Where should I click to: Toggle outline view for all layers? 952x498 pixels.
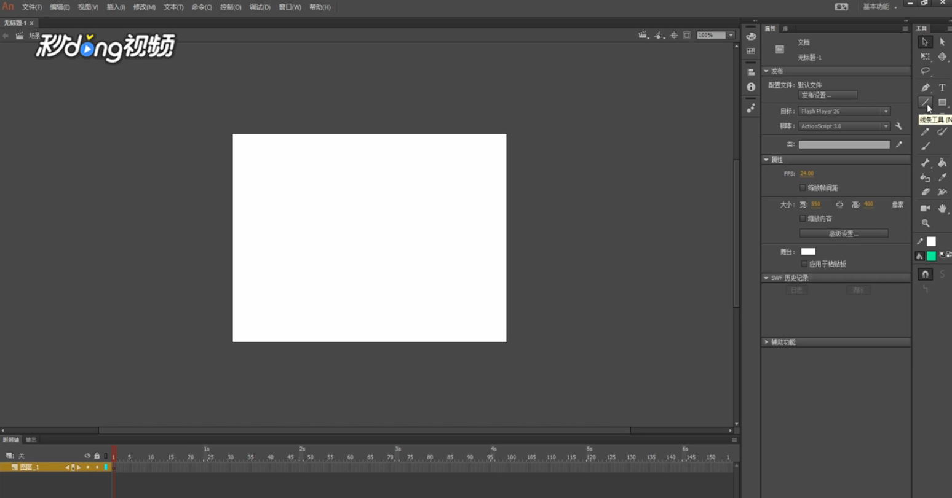click(x=106, y=456)
